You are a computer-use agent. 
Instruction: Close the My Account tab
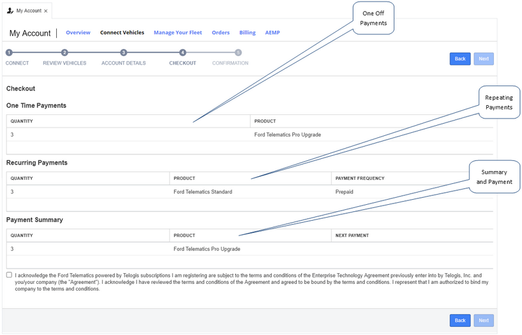[x=45, y=11]
